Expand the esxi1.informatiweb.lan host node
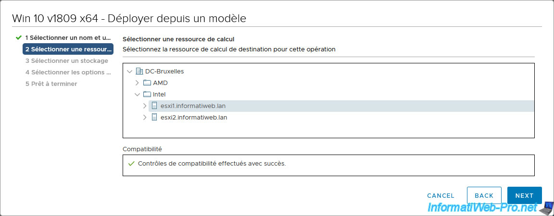Screen dimensions: 554x216 (x=144, y=106)
